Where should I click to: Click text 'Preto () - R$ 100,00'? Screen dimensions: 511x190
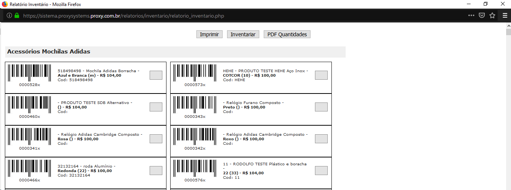244,107
